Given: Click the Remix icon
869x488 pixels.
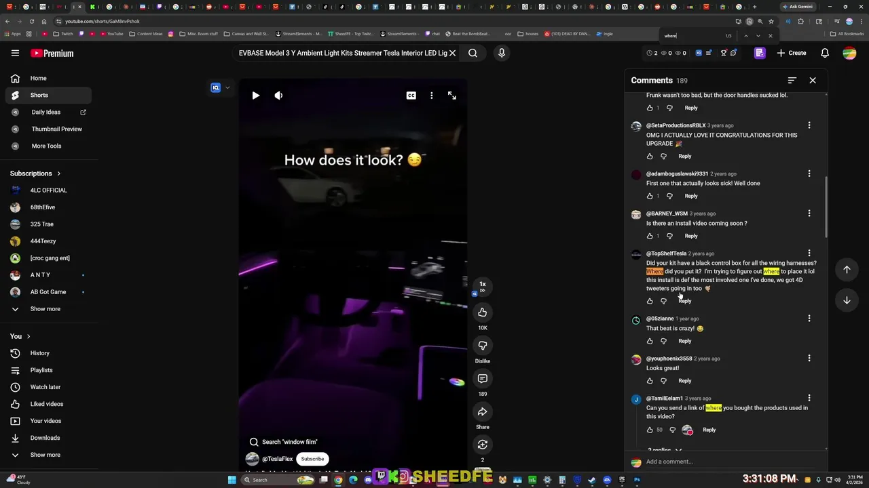Looking at the screenshot, I should tap(482, 445).
